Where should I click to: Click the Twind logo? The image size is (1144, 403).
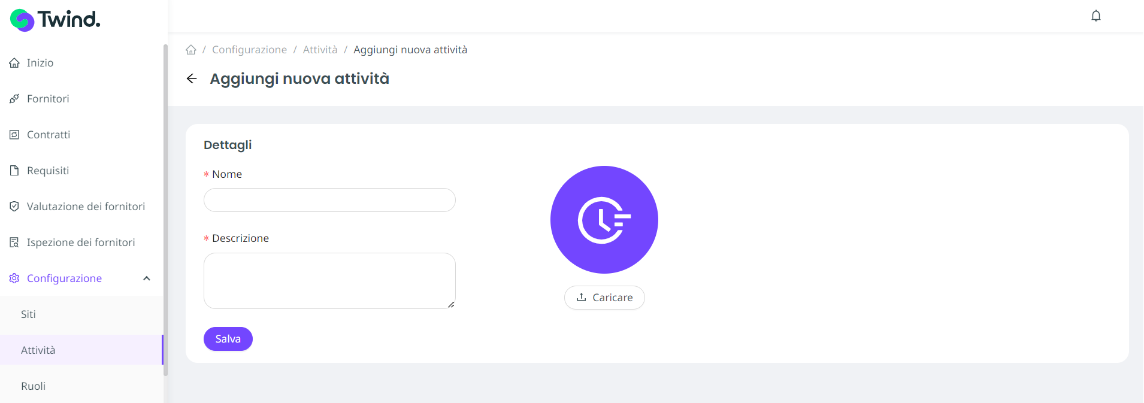point(55,20)
